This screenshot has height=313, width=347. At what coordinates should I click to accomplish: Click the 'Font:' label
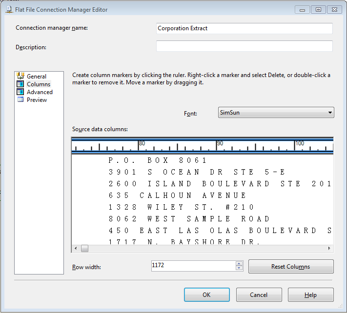coord(190,114)
